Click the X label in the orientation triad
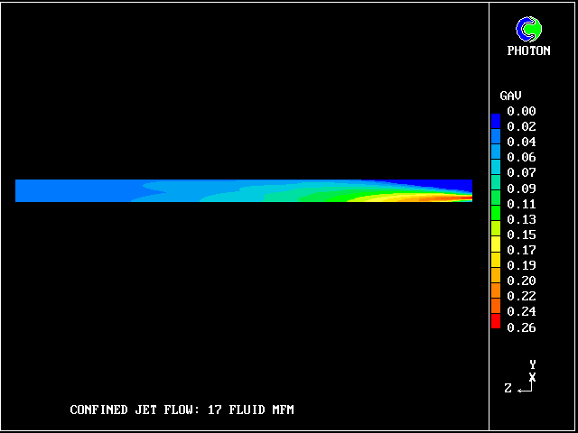The height and width of the screenshot is (433, 578). 533,377
